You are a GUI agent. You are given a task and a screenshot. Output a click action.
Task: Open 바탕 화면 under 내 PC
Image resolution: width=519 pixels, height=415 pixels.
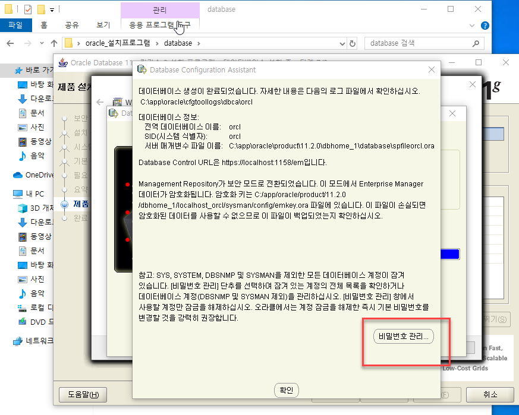click(36, 265)
